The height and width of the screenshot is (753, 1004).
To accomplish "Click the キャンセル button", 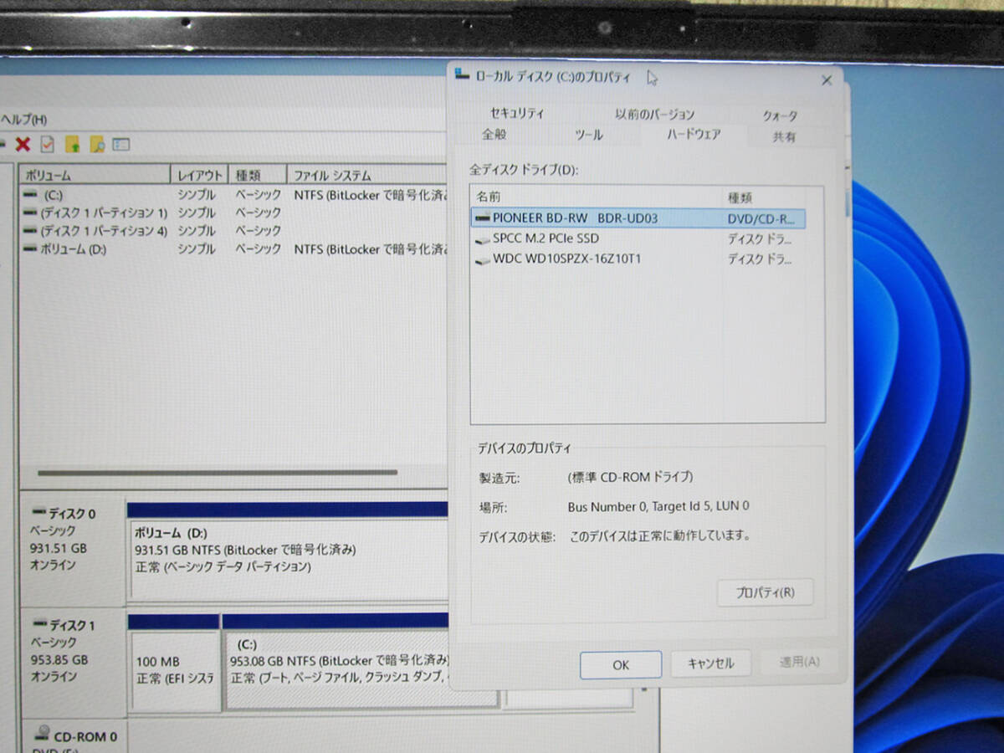I will 710,663.
